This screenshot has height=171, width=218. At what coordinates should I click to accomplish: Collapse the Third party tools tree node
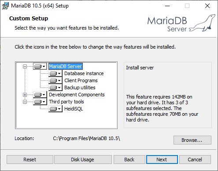click(25, 102)
